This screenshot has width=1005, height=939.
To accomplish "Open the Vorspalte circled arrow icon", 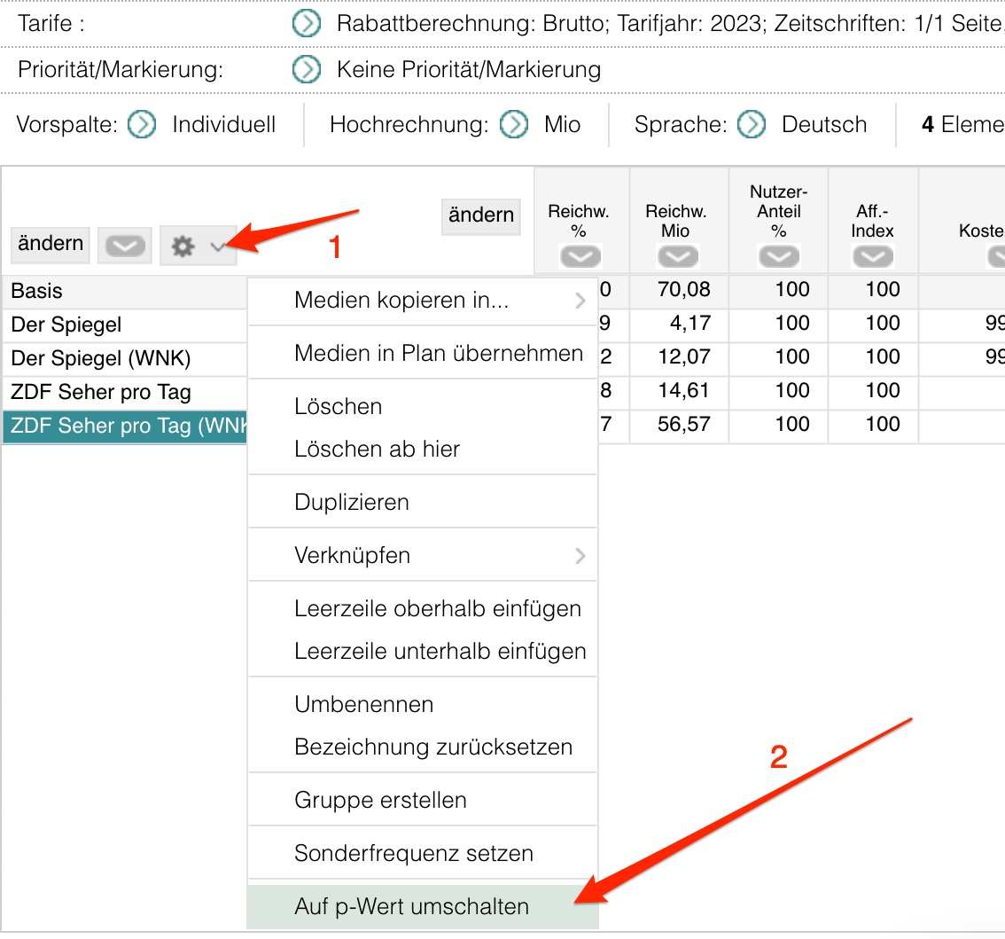I will coord(142,125).
